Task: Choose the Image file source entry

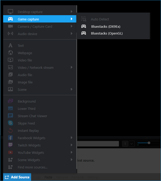Action: 40,82
